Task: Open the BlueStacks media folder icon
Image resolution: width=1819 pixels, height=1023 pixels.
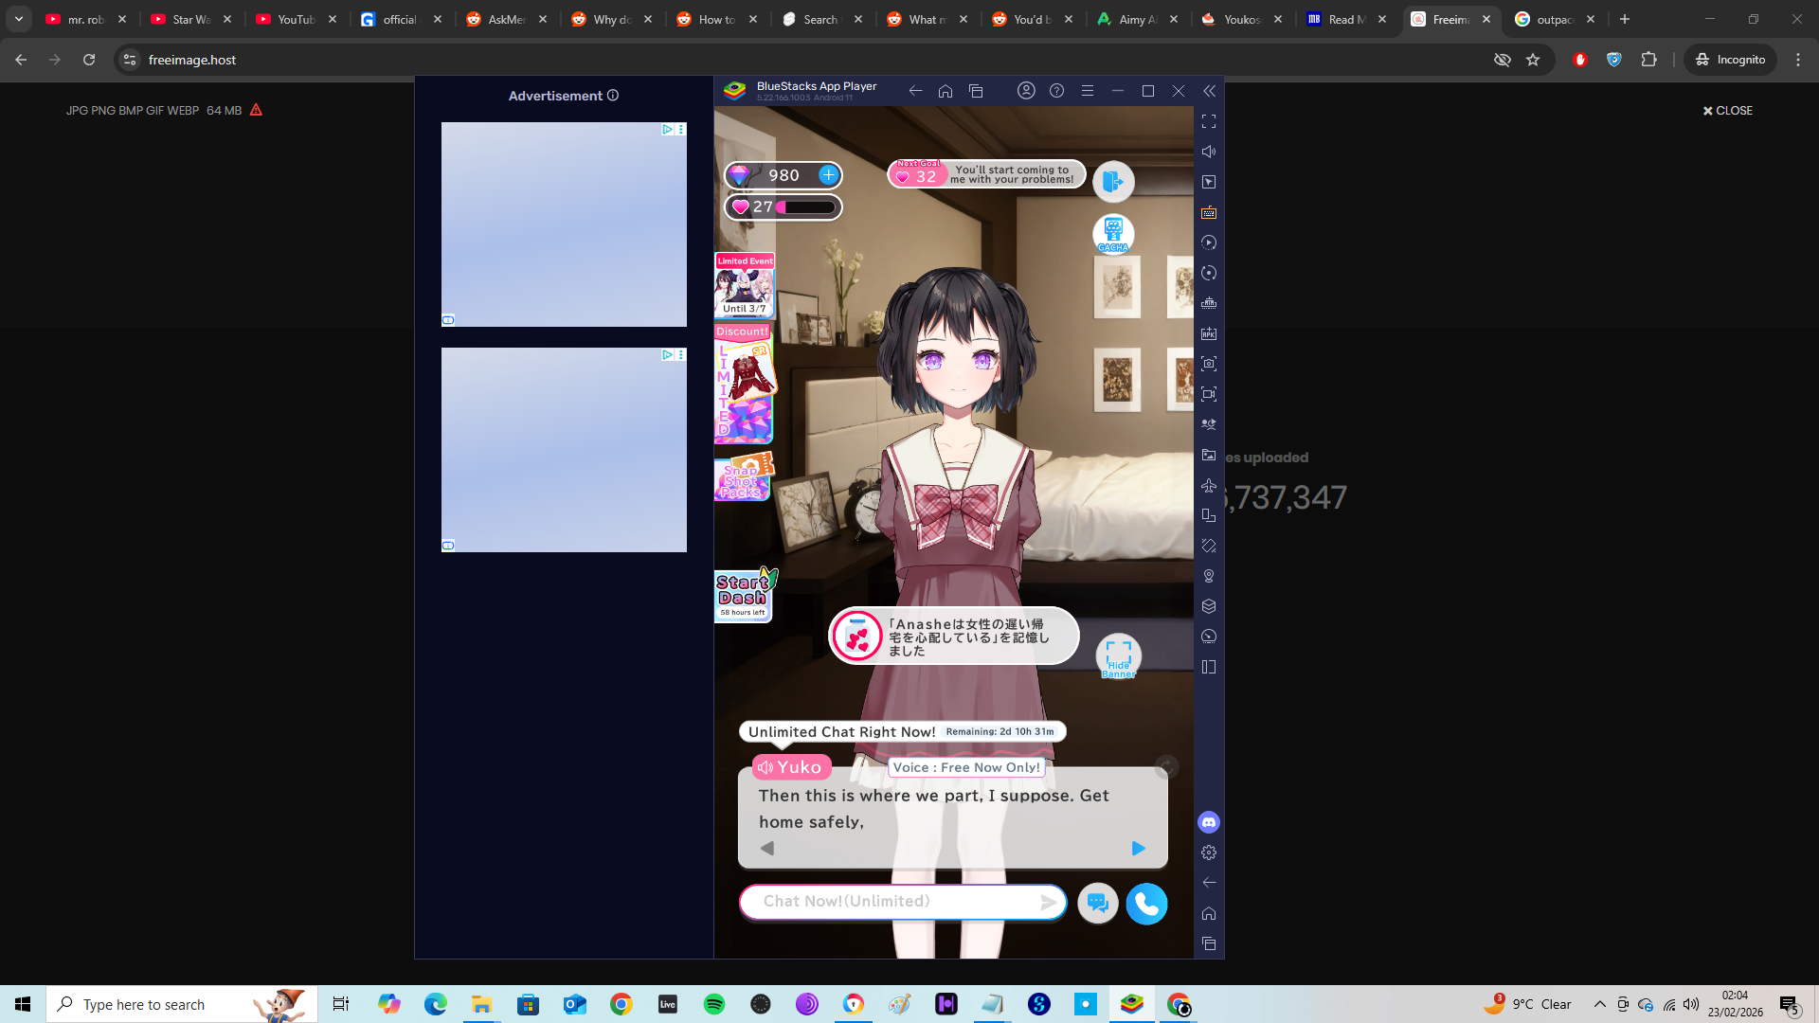Action: point(1209,455)
